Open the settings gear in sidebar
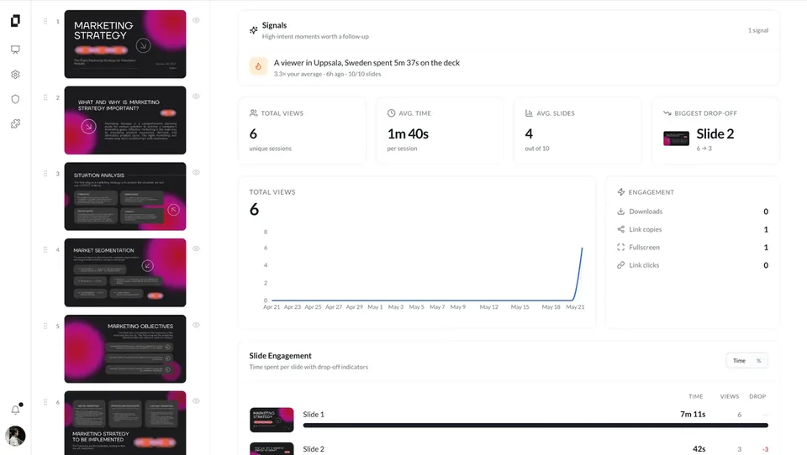This screenshot has height=455, width=807. coord(15,75)
